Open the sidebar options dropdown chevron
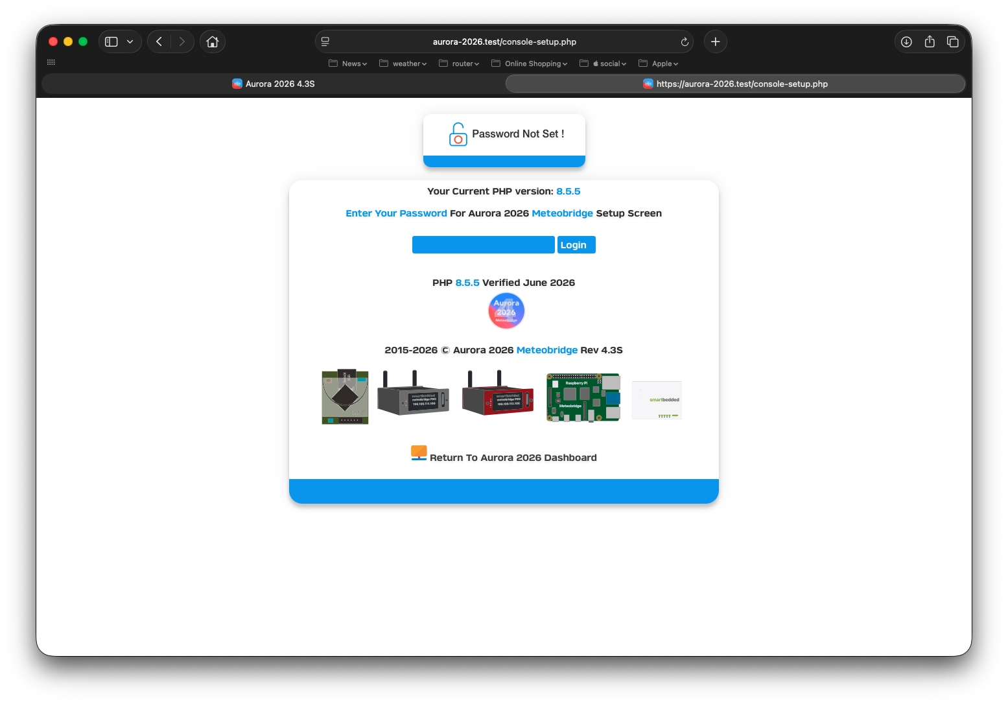 coord(130,41)
